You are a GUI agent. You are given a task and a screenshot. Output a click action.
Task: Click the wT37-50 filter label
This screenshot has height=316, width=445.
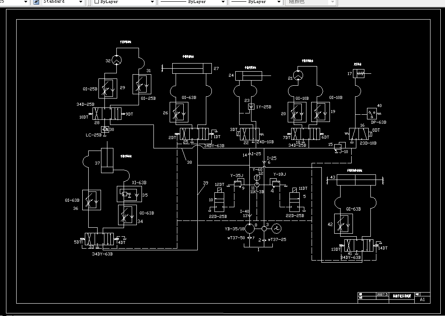(x=236, y=238)
